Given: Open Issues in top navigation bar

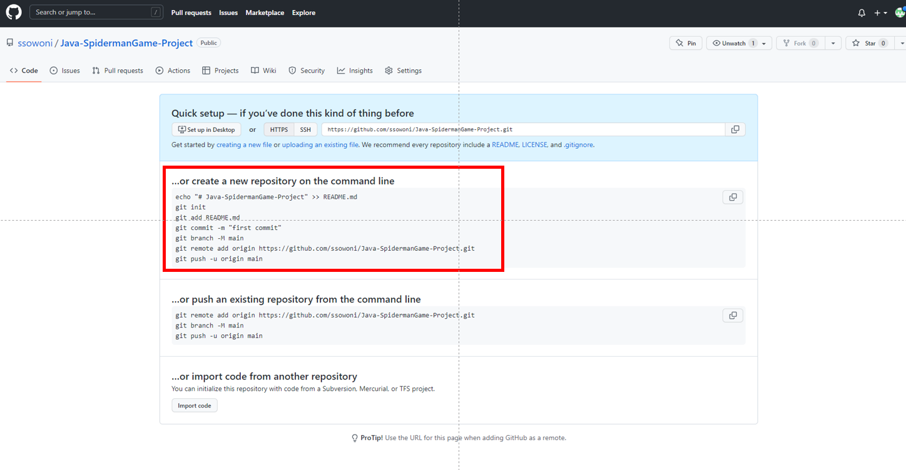Looking at the screenshot, I should (x=228, y=12).
